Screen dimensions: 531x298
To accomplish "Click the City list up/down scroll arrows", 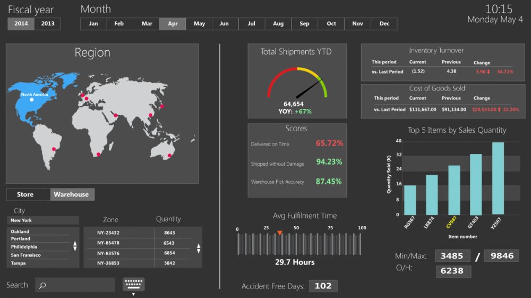I will coord(75,247).
